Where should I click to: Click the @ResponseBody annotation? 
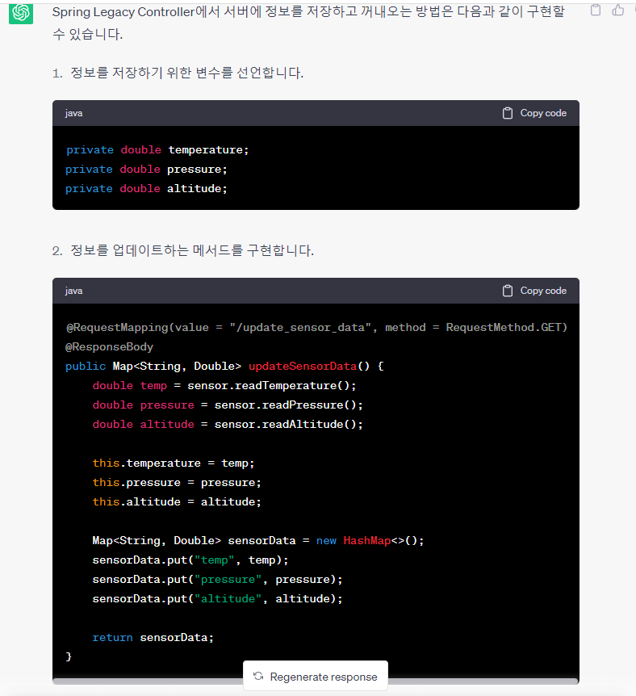pos(109,347)
